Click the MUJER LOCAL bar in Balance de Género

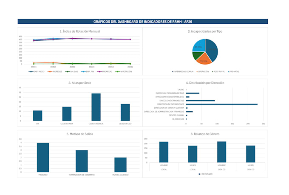coord(193,154)
